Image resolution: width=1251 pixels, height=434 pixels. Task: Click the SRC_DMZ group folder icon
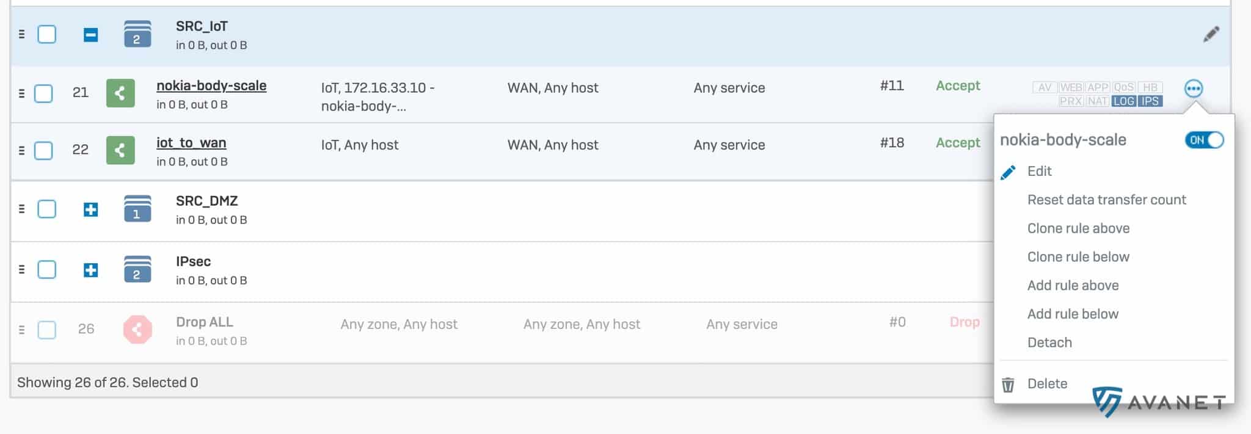coord(137,209)
